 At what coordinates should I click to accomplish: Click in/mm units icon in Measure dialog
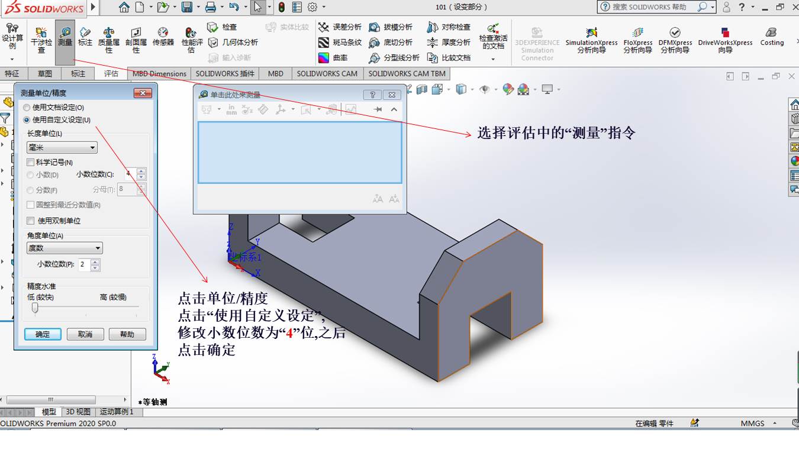point(231,109)
